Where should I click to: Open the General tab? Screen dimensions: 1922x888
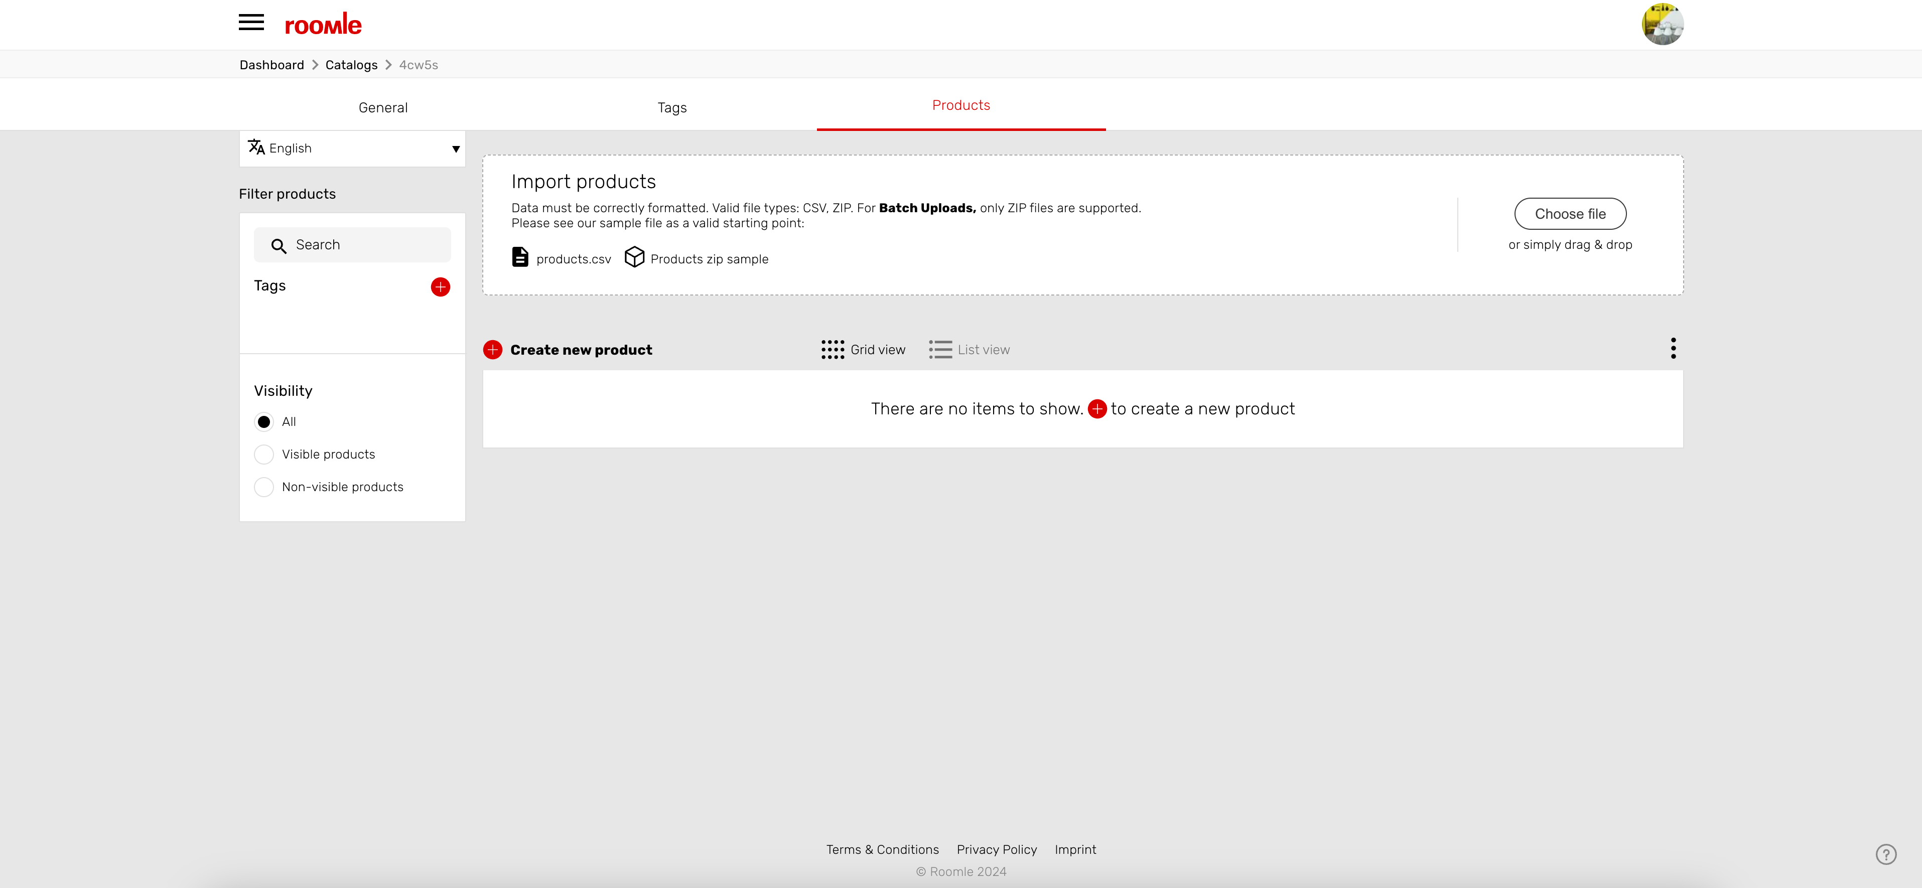(383, 107)
